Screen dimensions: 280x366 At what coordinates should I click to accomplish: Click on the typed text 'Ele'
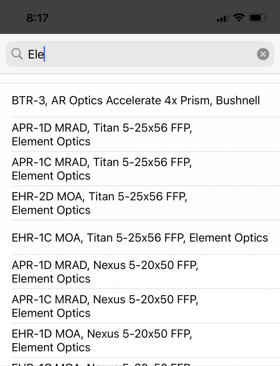tap(36, 54)
